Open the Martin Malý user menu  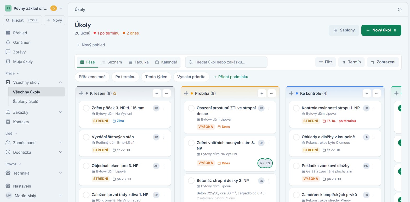coord(34,196)
